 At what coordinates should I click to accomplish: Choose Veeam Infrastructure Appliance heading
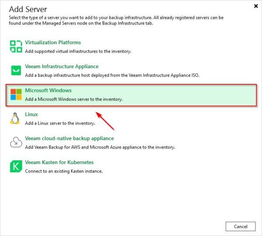[x=62, y=66]
